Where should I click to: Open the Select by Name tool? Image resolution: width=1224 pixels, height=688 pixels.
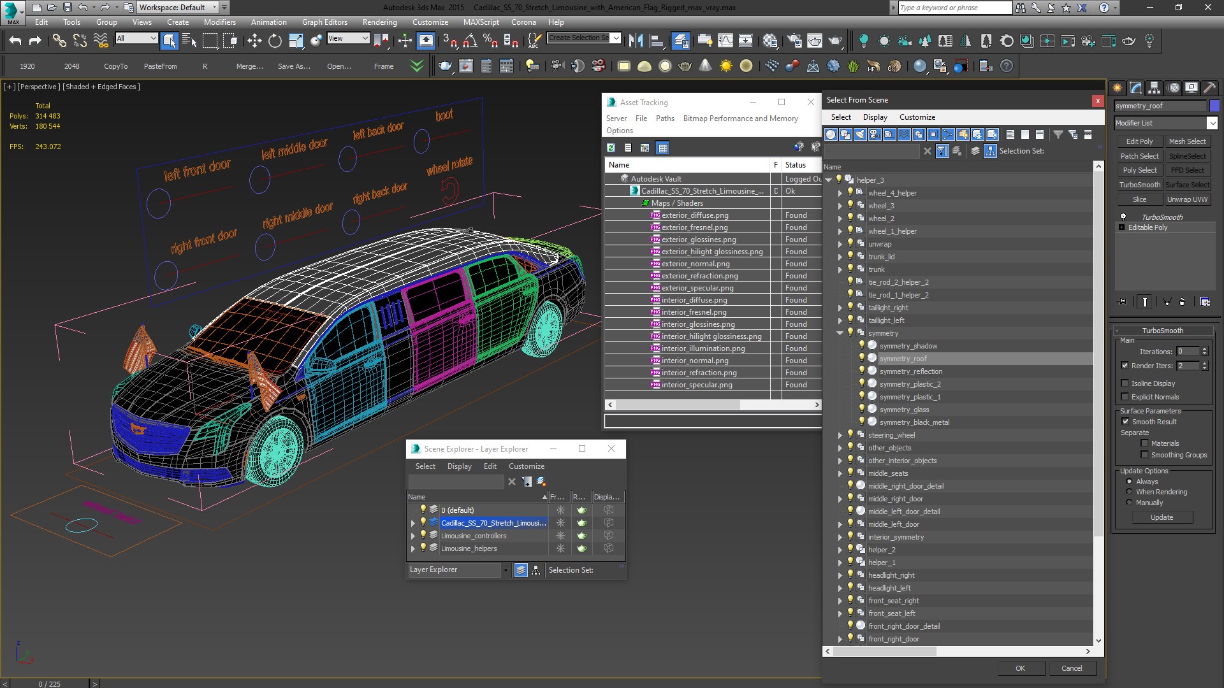[x=189, y=41]
